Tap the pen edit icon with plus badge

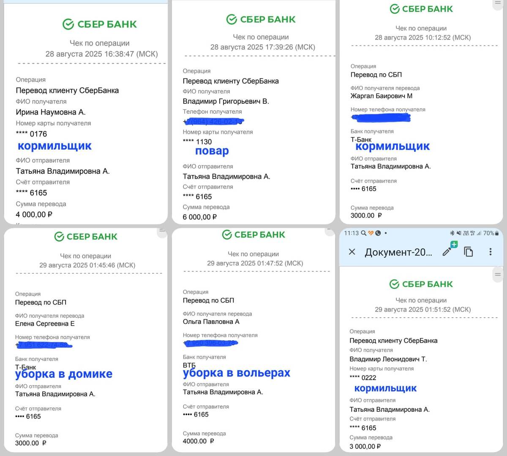point(450,249)
